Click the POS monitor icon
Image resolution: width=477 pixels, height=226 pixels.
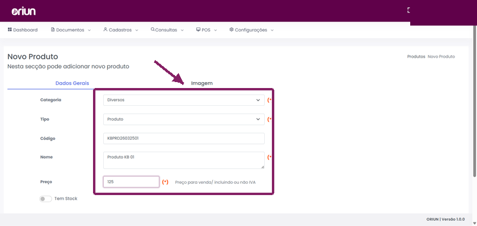(x=198, y=30)
